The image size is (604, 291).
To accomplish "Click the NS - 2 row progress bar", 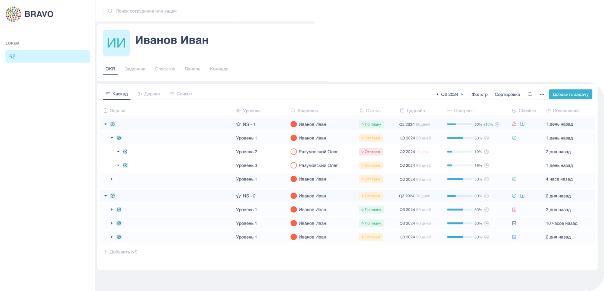I will [459, 196].
